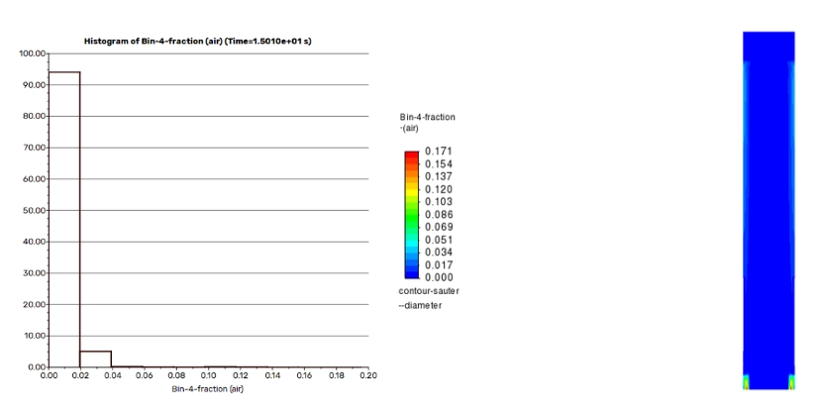
Task: Click x-axis tick label 0.16
Action: pyautogui.click(x=304, y=375)
